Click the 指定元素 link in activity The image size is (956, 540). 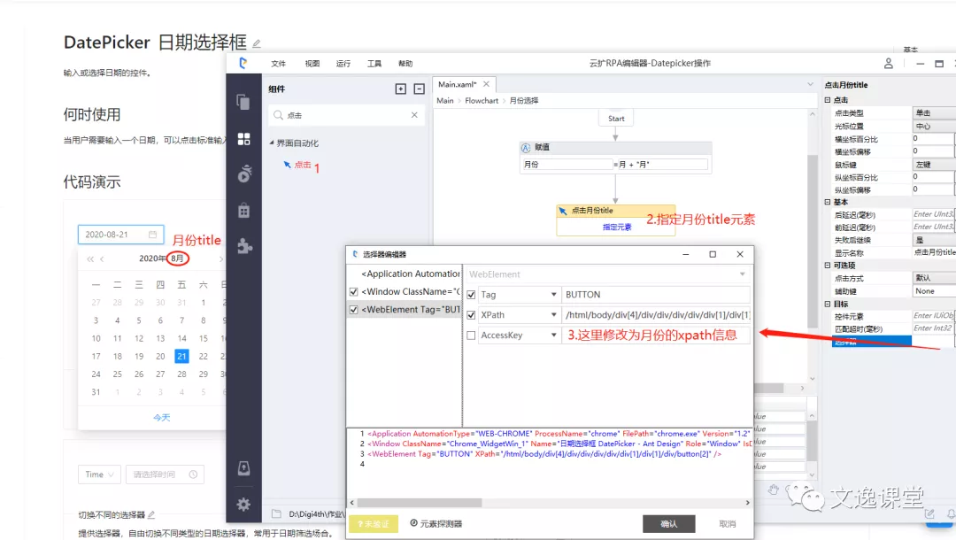pos(617,227)
